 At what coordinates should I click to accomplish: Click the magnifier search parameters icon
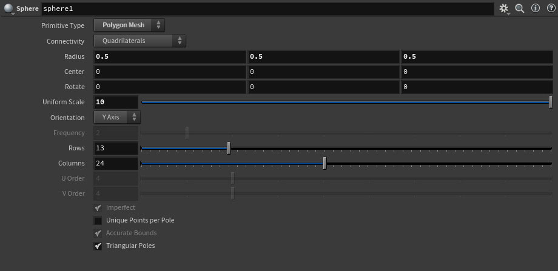point(520,8)
